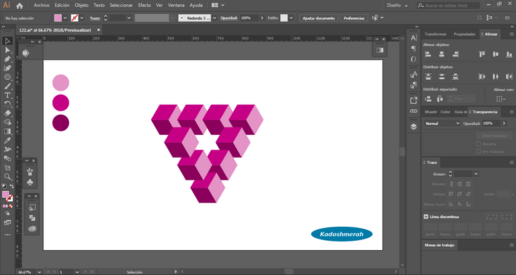Open the Normal blending mode dropdown
Image resolution: width=516 pixels, height=275 pixels.
442,123
